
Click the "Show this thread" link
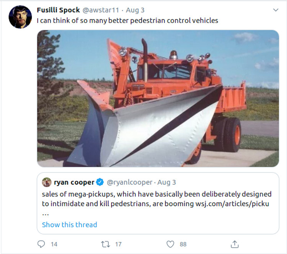click(x=69, y=225)
